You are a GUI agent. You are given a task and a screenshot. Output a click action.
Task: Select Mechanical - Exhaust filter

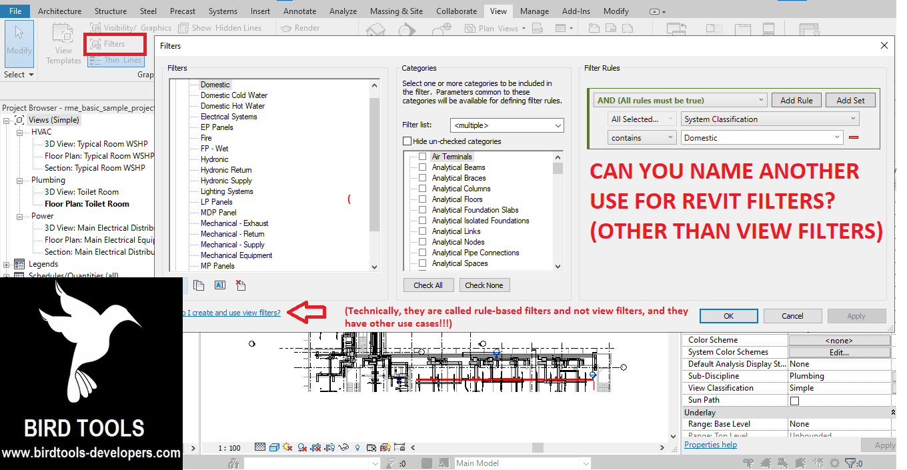pos(235,223)
